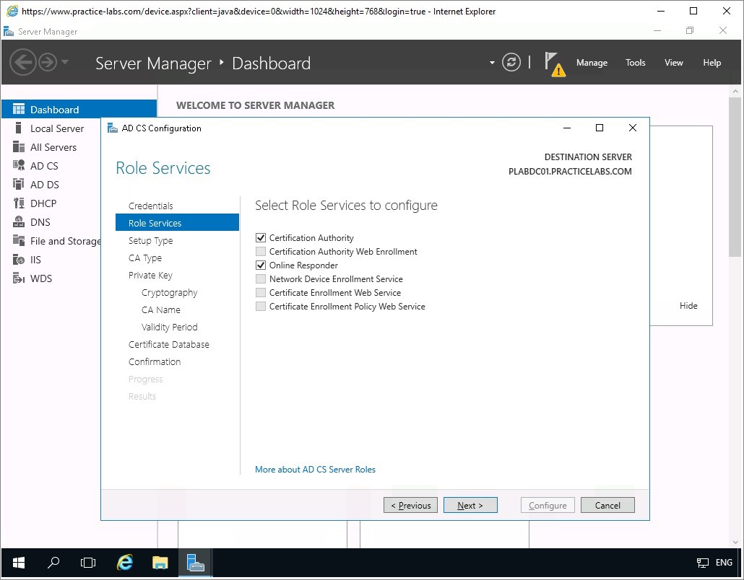Image resolution: width=744 pixels, height=580 pixels.
Task: Go to Validity Period step
Action: point(169,327)
